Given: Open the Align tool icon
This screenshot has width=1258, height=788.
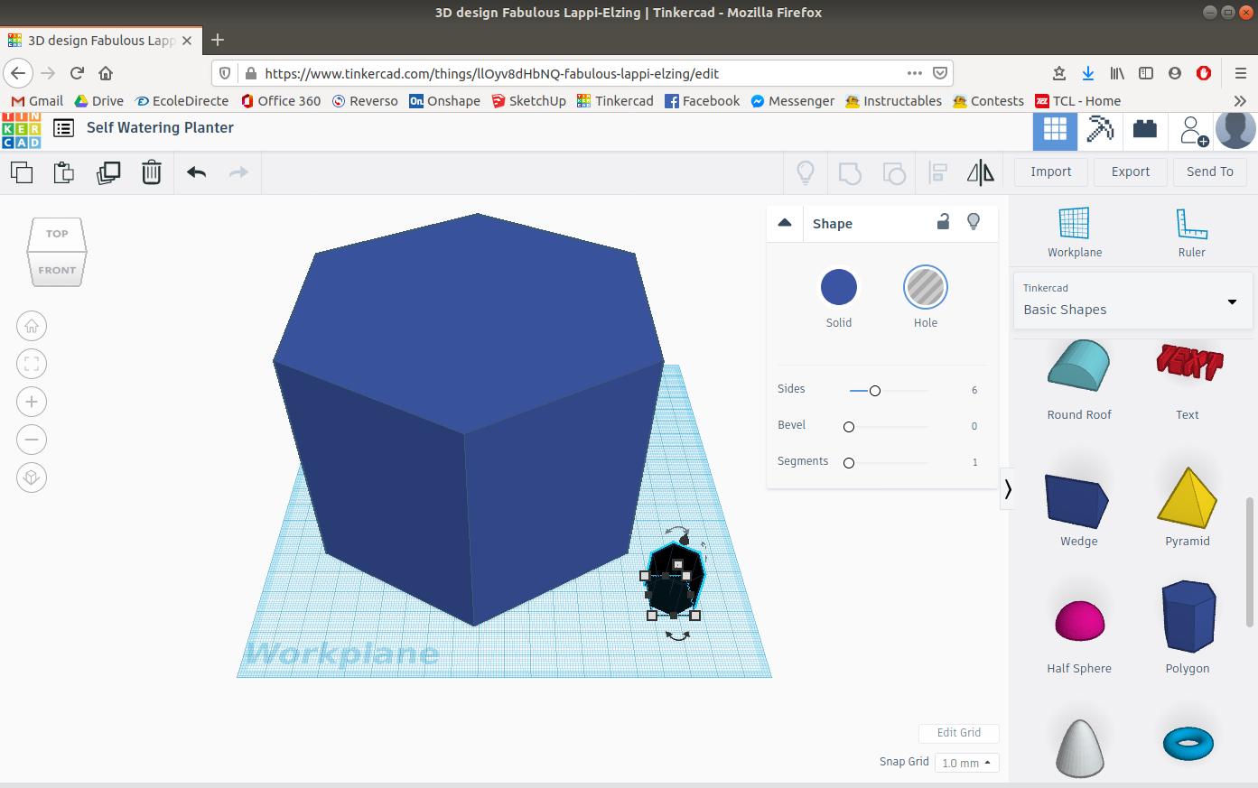Looking at the screenshot, I should point(937,172).
